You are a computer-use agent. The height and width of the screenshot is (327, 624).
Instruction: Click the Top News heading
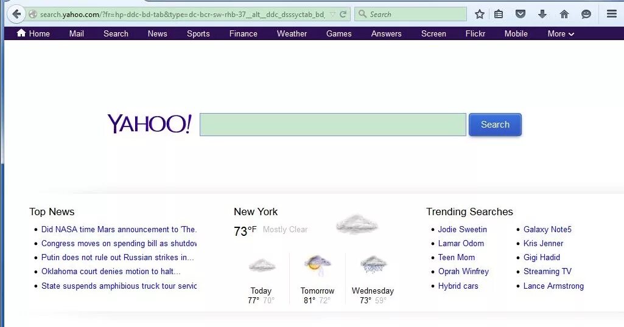click(52, 212)
